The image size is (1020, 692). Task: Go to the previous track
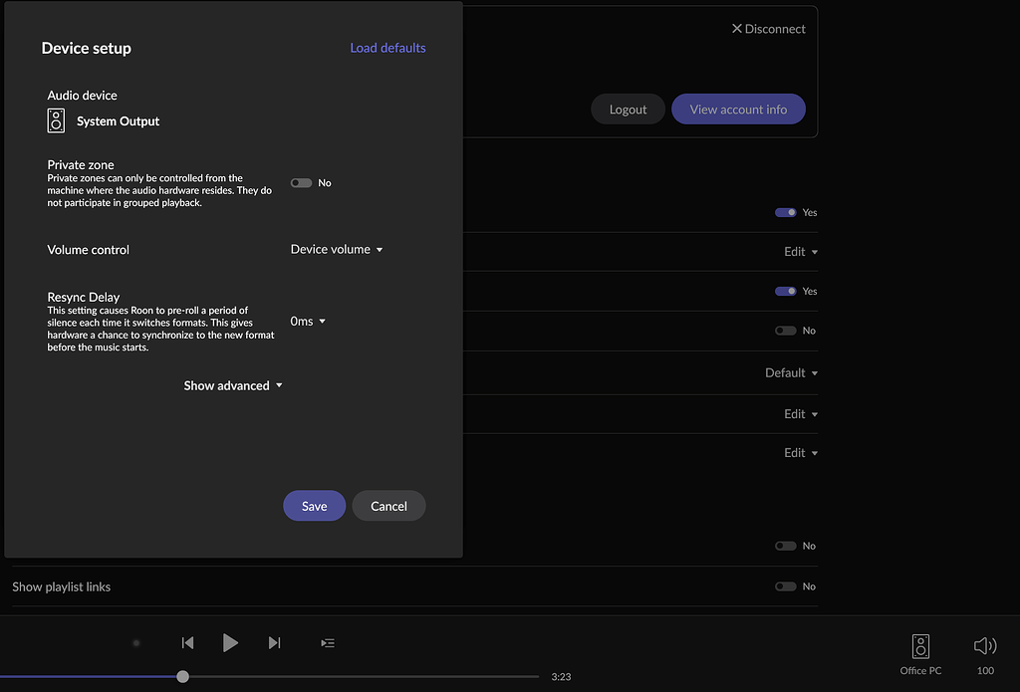point(187,642)
